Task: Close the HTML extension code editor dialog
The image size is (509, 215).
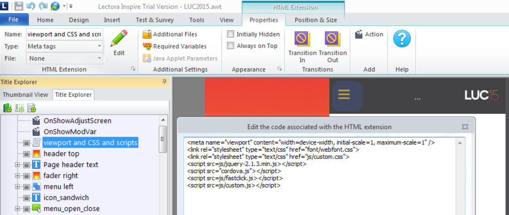Action: pyautogui.click(x=465, y=126)
